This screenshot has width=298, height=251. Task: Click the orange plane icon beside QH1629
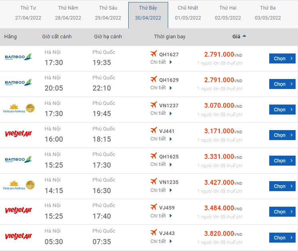(x=153, y=79)
